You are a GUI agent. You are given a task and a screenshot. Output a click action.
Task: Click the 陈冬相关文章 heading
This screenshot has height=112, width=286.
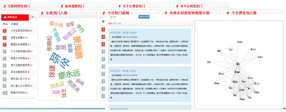[x=114, y=24]
